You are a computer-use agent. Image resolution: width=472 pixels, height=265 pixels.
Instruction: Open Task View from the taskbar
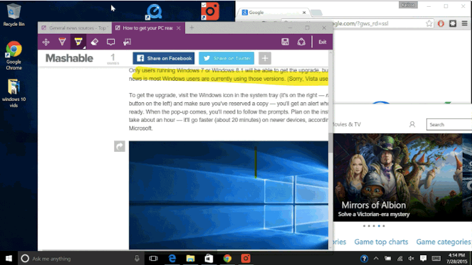153,258
